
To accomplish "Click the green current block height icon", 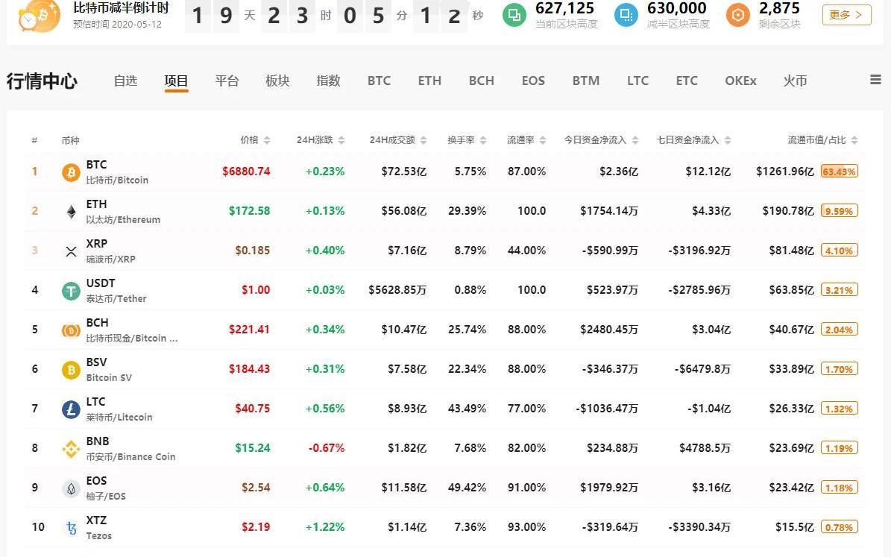I will [x=514, y=14].
